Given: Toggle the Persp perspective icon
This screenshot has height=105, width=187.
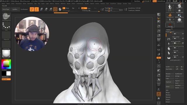Looking at the screenshot, I should click(159, 40).
